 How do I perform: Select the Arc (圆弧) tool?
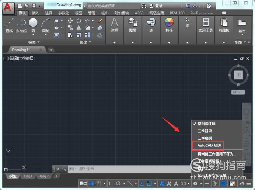(46, 24)
